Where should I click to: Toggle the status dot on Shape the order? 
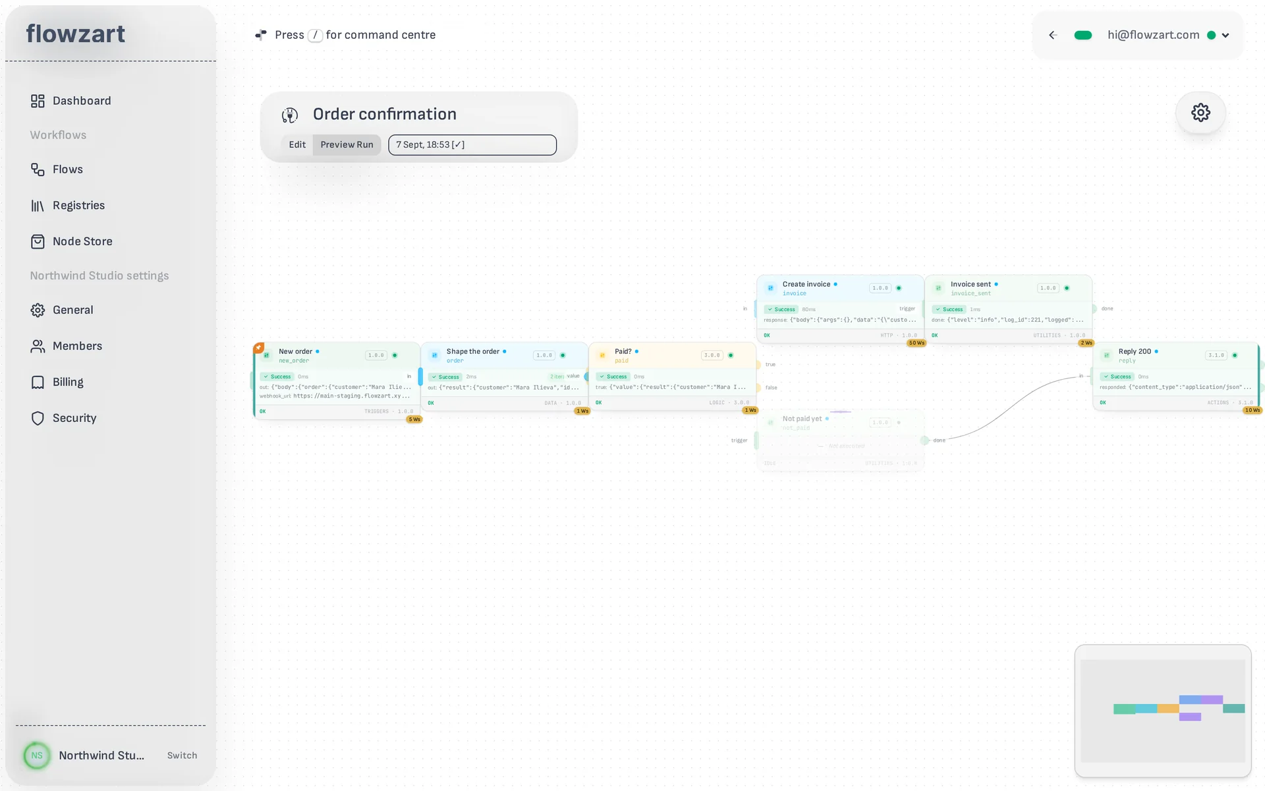[563, 355]
